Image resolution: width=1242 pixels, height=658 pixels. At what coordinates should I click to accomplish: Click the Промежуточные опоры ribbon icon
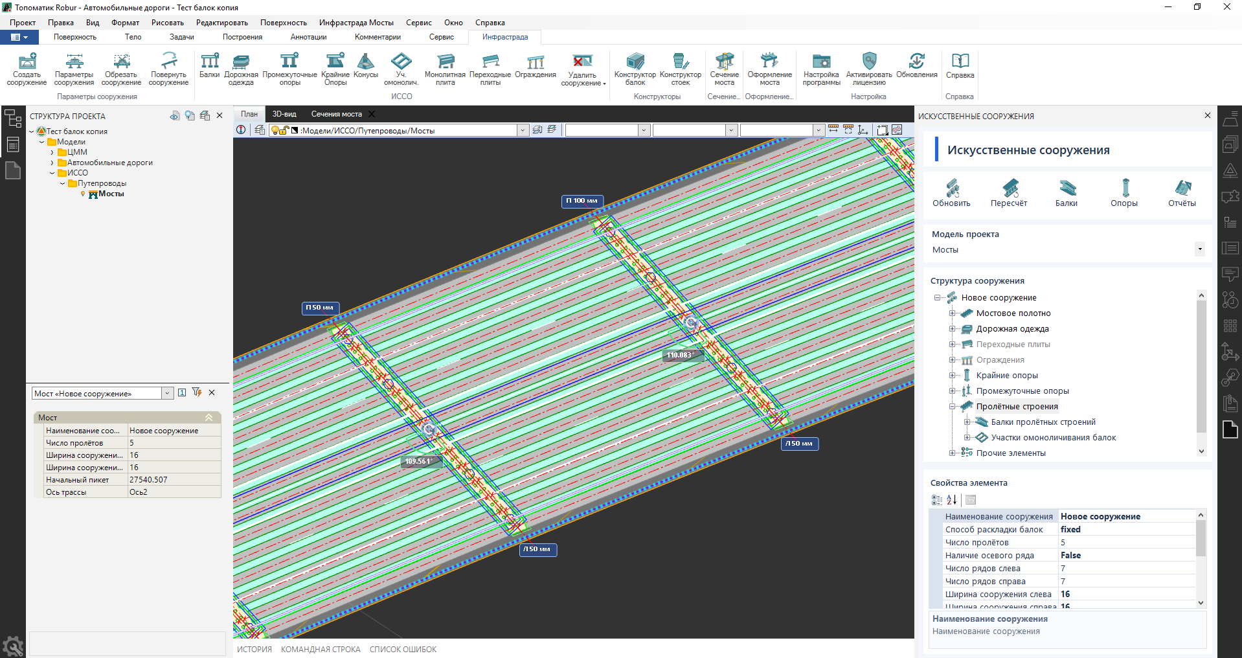click(x=289, y=69)
